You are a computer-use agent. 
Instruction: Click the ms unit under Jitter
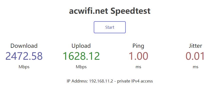tap(195, 67)
